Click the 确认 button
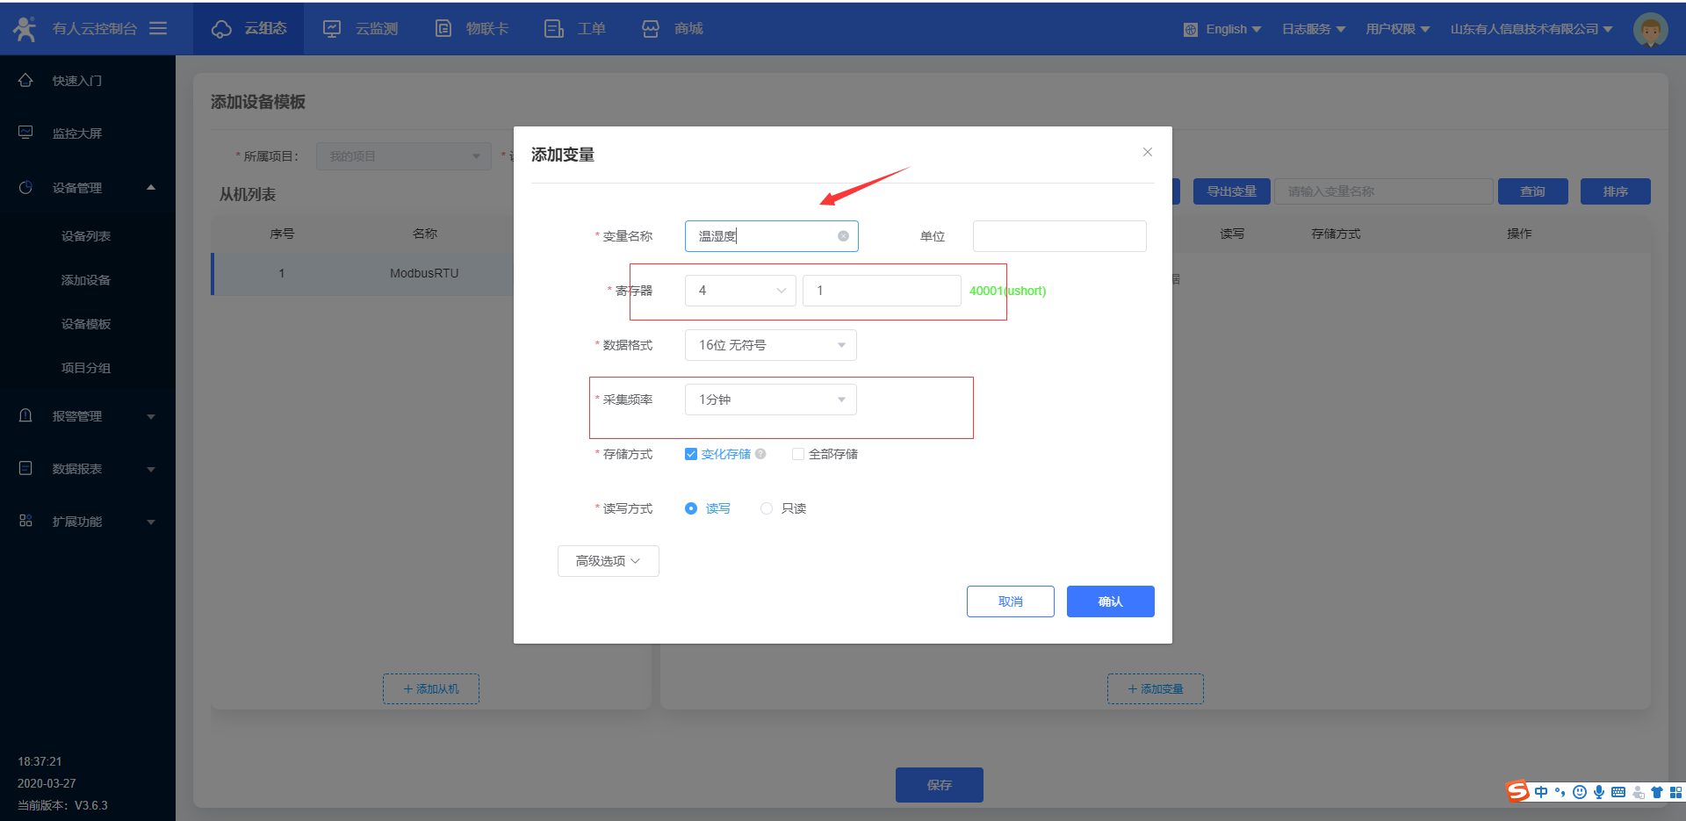The height and width of the screenshot is (821, 1686). click(1110, 601)
